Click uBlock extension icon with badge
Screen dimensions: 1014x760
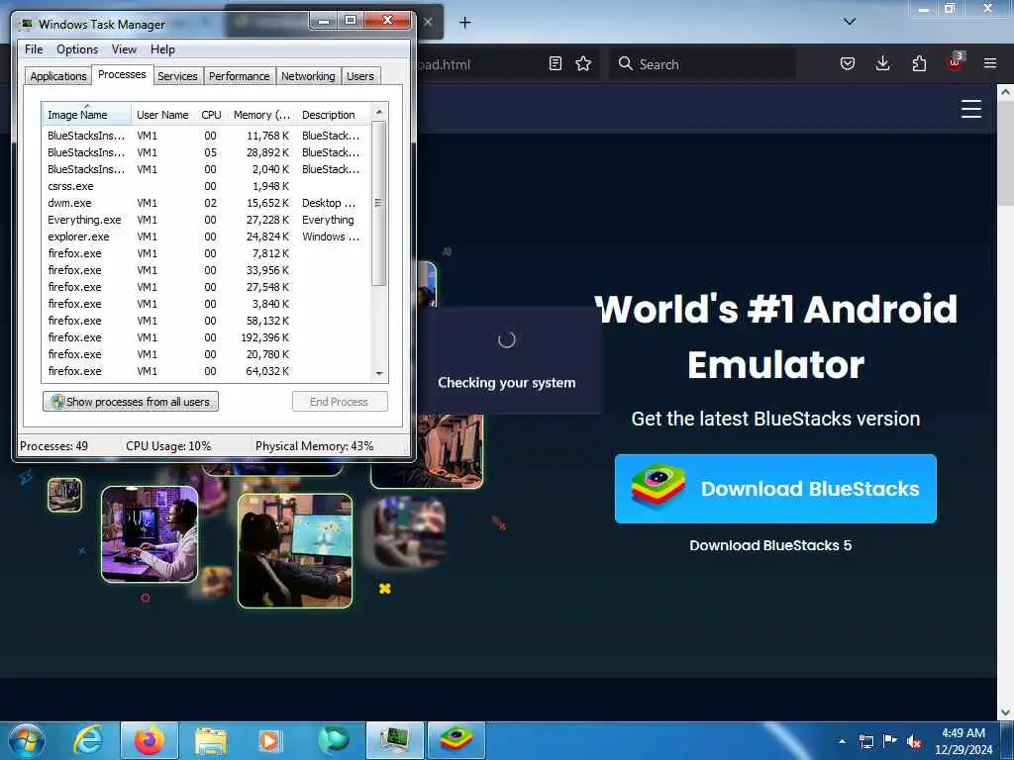point(956,62)
